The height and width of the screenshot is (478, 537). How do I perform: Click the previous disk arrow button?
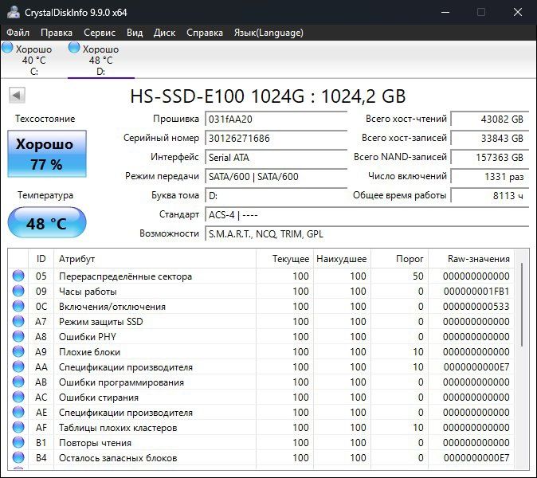pos(17,95)
